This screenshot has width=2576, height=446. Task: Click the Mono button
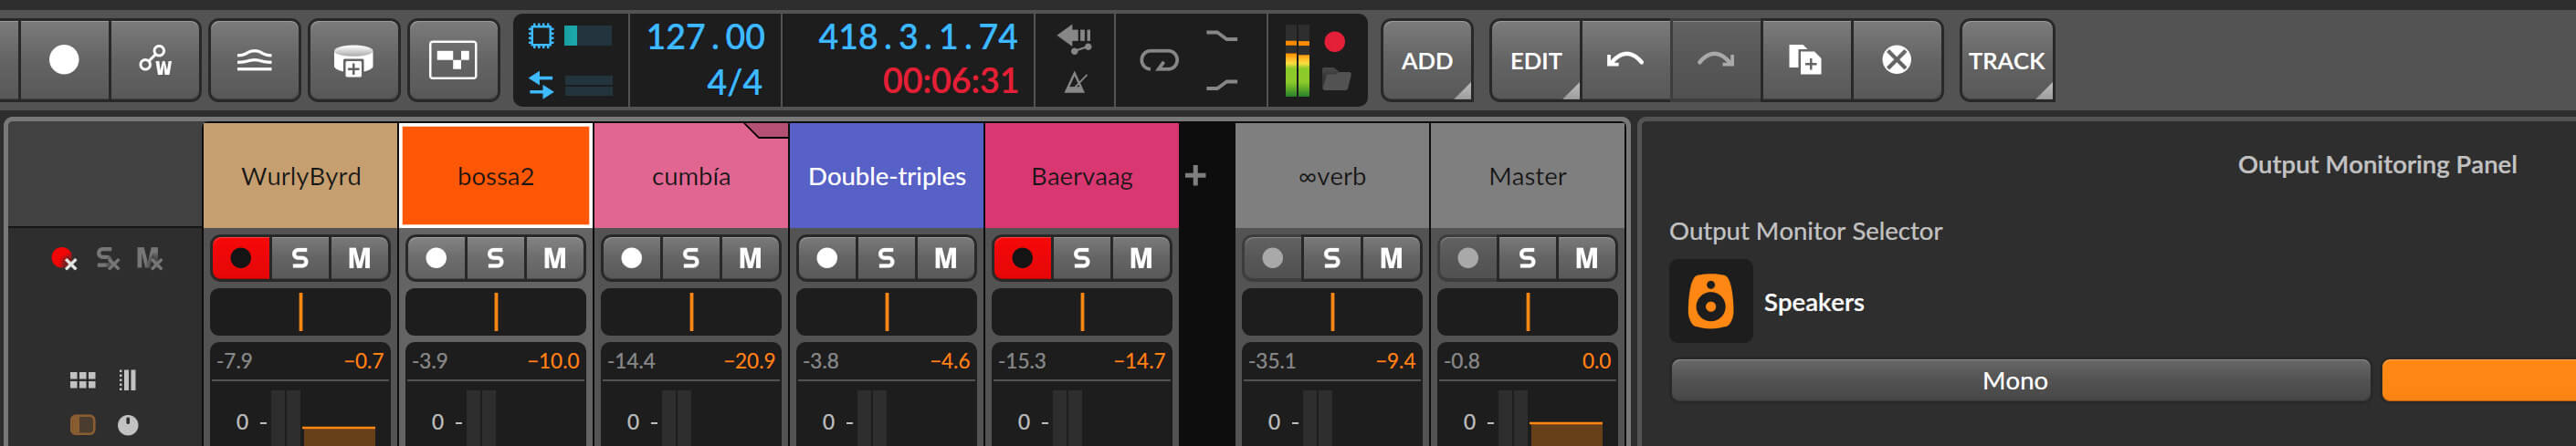[x=2014, y=380]
